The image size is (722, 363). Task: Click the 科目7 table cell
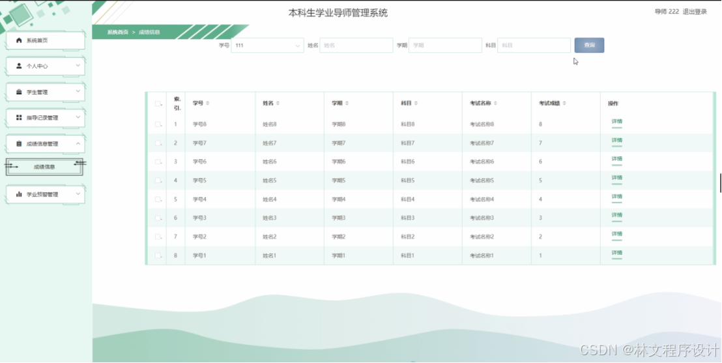pos(407,143)
